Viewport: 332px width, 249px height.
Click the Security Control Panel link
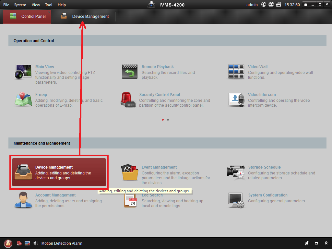click(x=160, y=95)
